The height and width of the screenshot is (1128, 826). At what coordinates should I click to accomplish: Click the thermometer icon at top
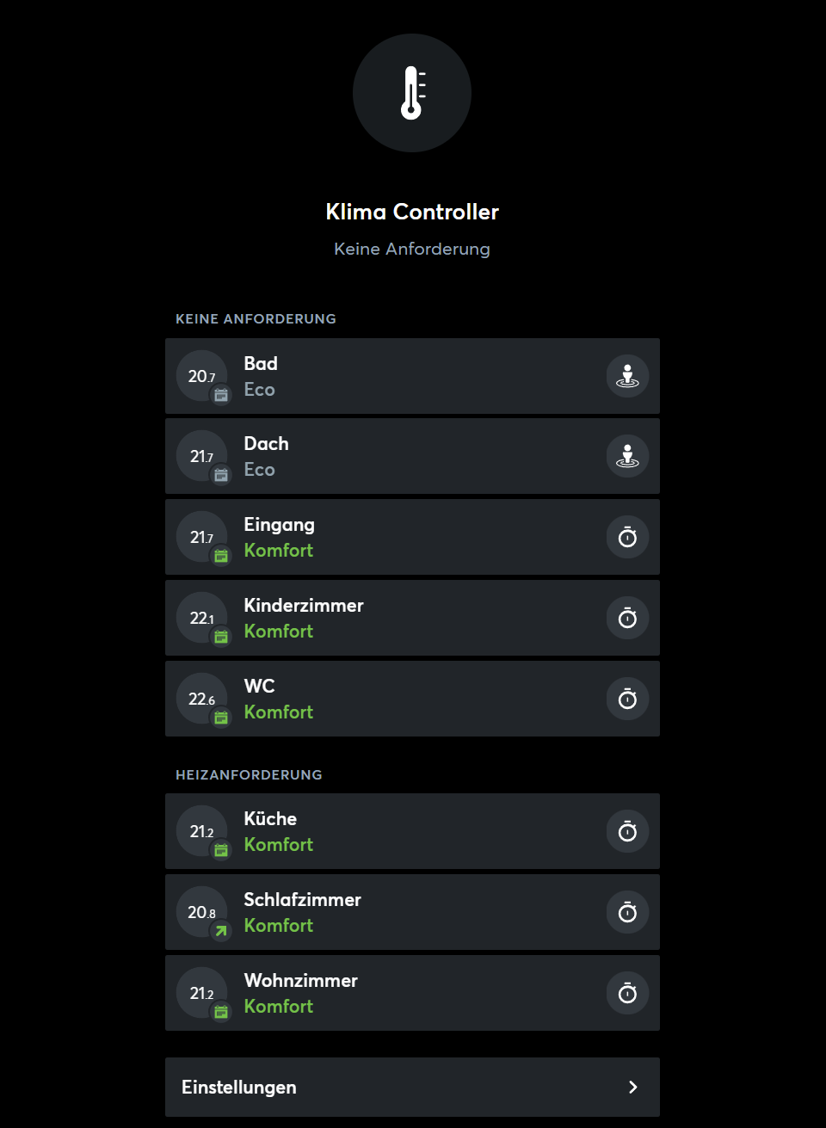(412, 93)
